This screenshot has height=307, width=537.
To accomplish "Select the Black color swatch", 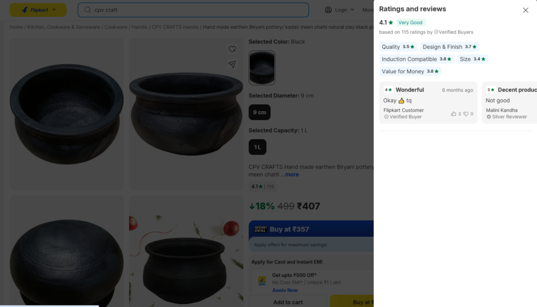I will pos(262,68).
